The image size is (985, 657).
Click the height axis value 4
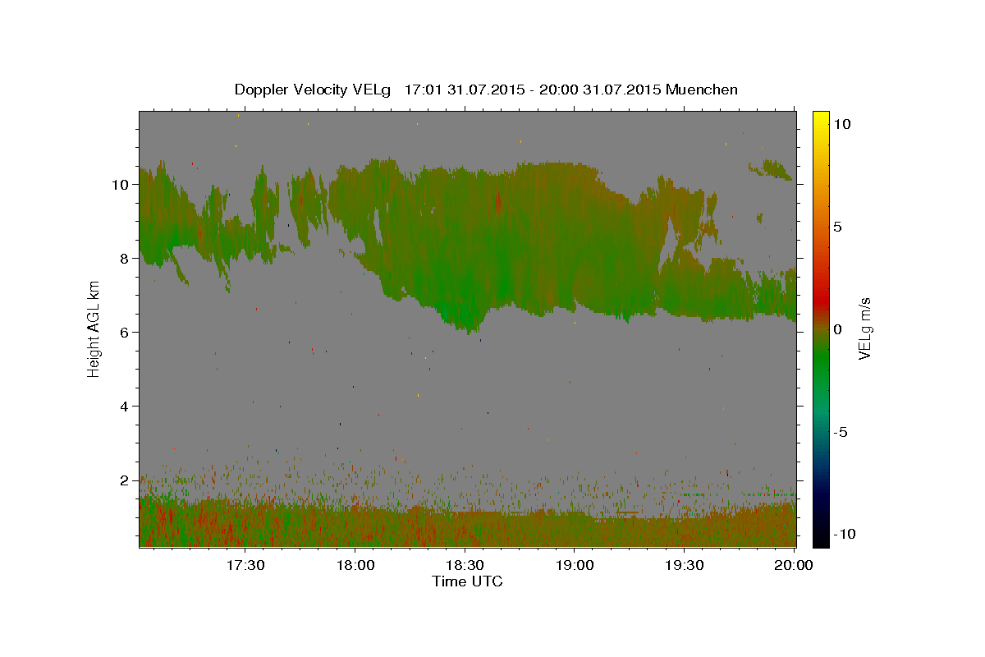click(x=126, y=407)
